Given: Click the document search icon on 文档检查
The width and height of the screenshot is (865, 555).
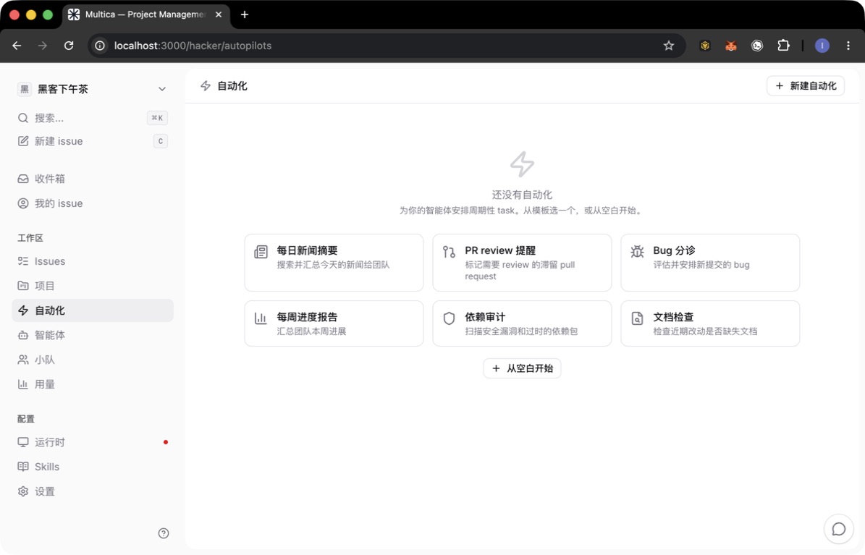Looking at the screenshot, I should (x=637, y=318).
